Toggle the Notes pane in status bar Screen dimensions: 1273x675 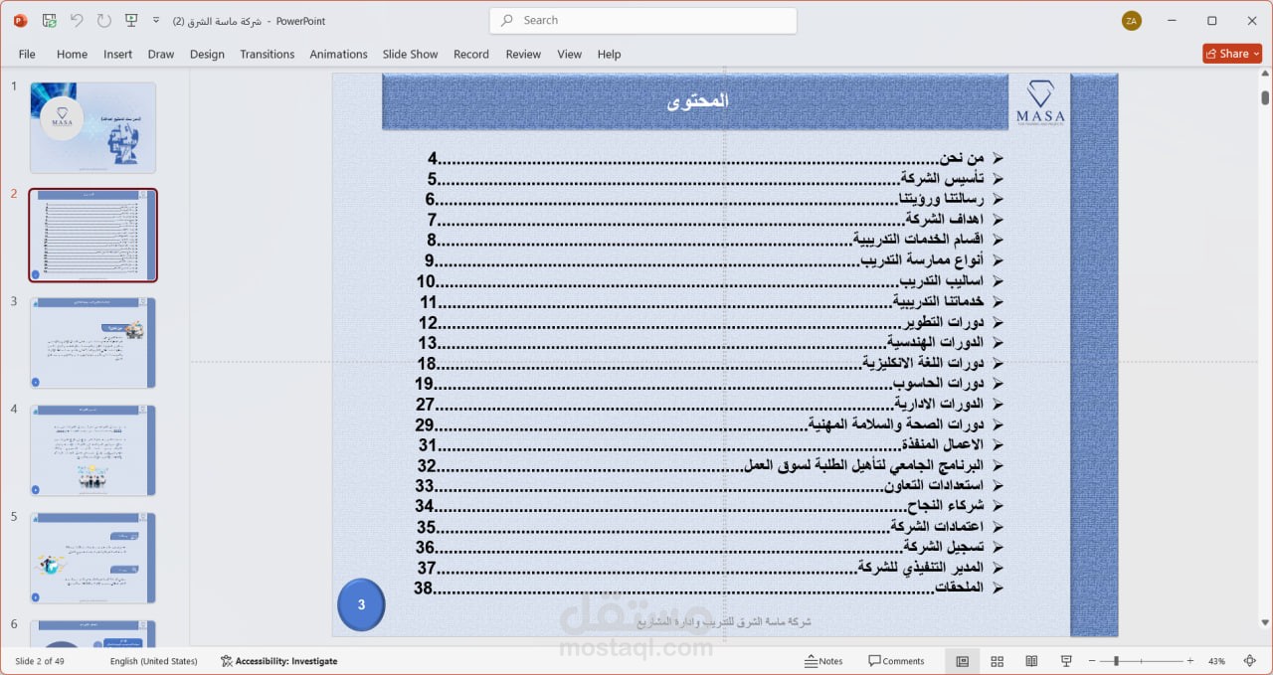pos(823,661)
